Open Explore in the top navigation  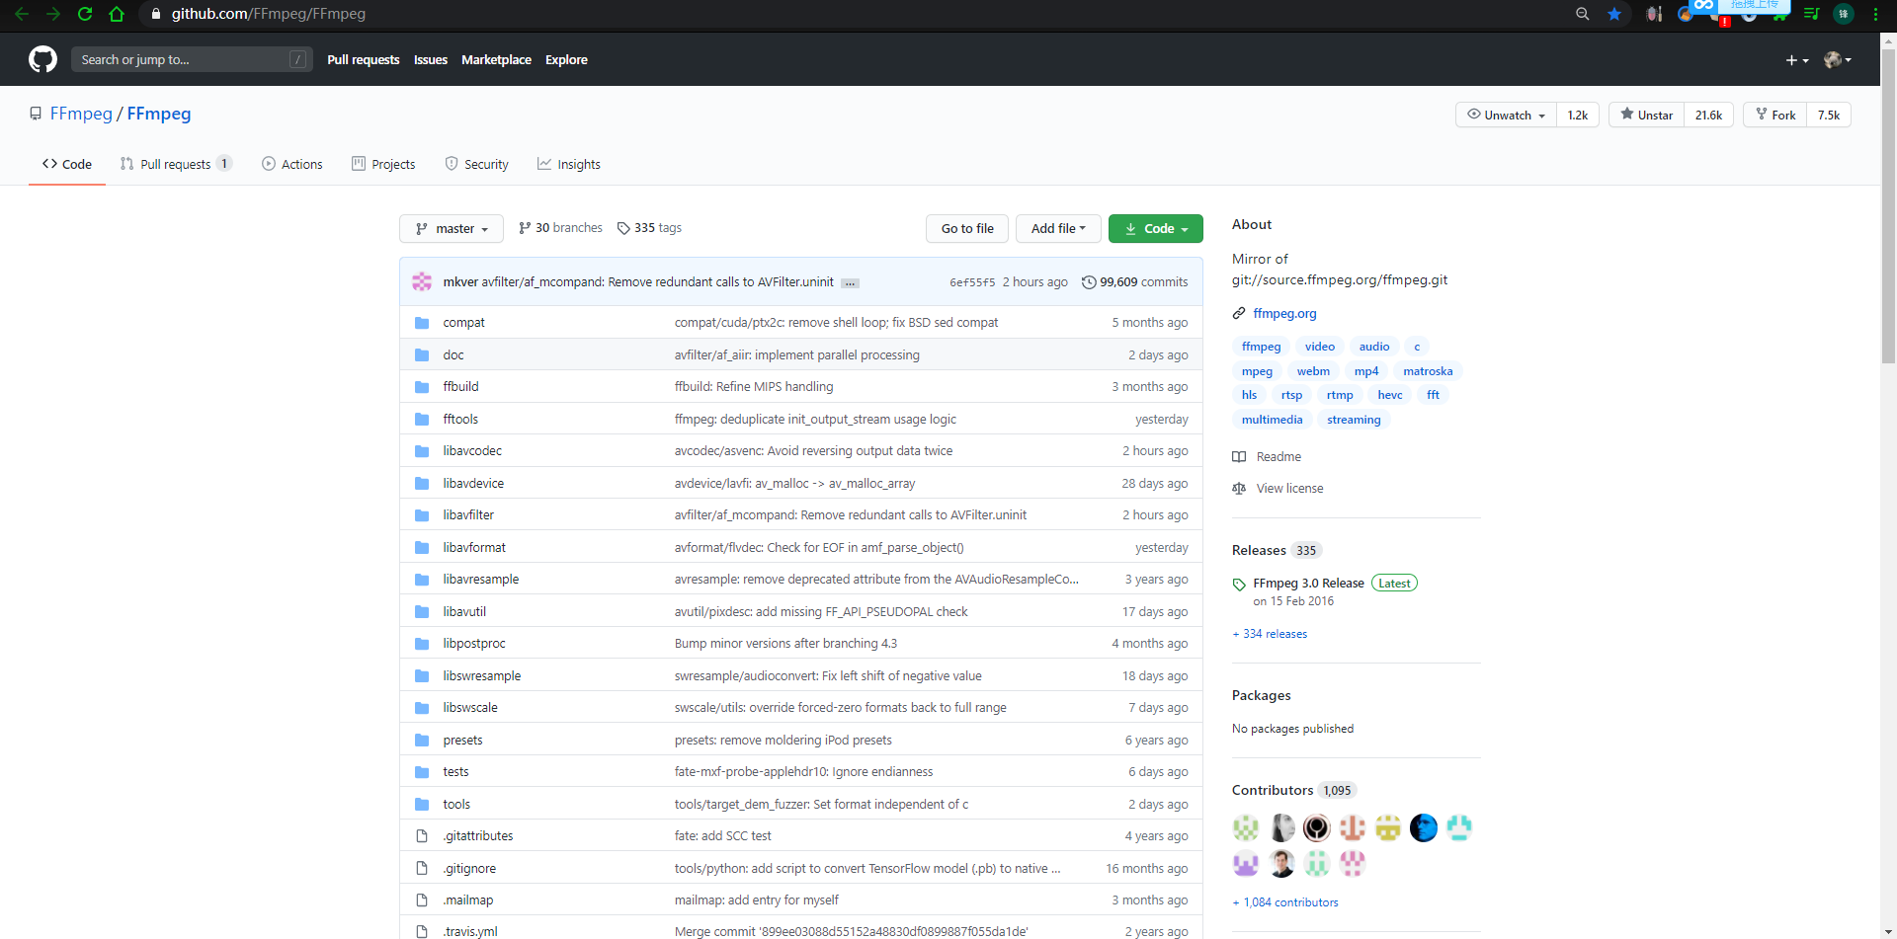(x=566, y=60)
